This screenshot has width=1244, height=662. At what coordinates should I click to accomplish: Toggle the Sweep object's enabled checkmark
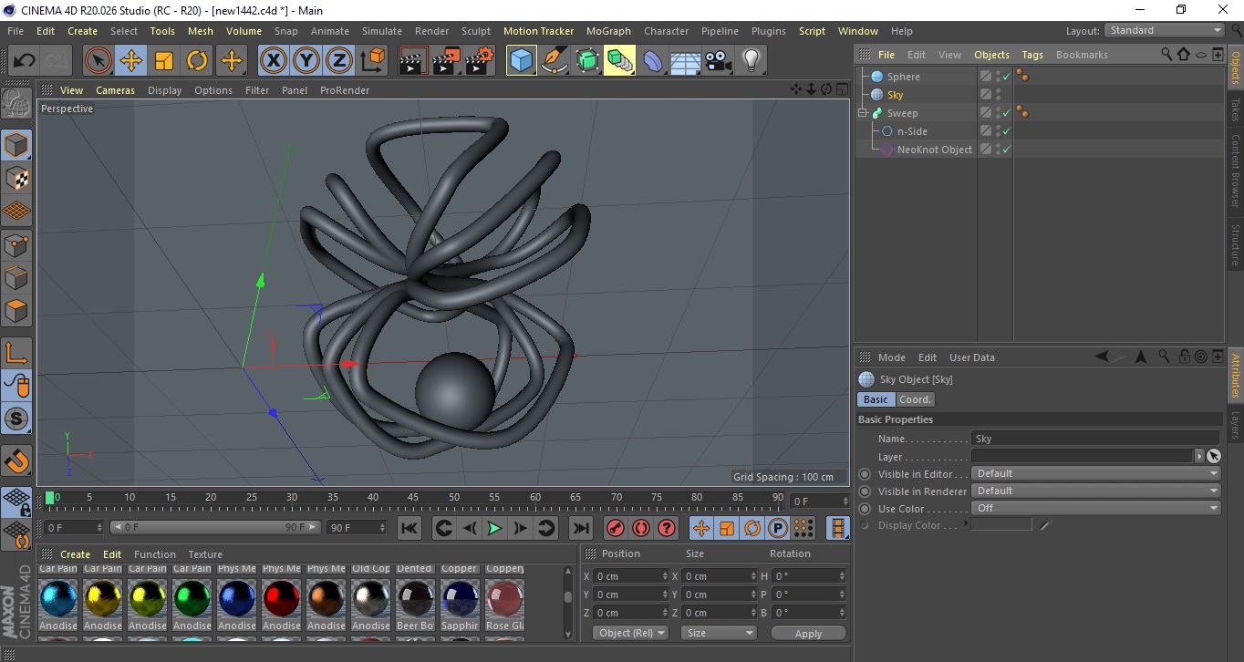click(x=1006, y=113)
